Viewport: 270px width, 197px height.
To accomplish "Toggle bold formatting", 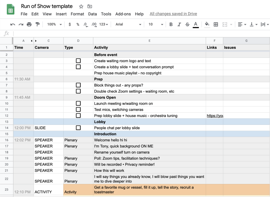I will (171, 24).
